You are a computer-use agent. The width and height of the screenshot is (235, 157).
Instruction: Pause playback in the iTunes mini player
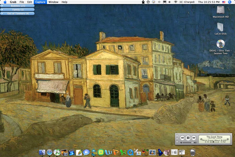pos(188,138)
